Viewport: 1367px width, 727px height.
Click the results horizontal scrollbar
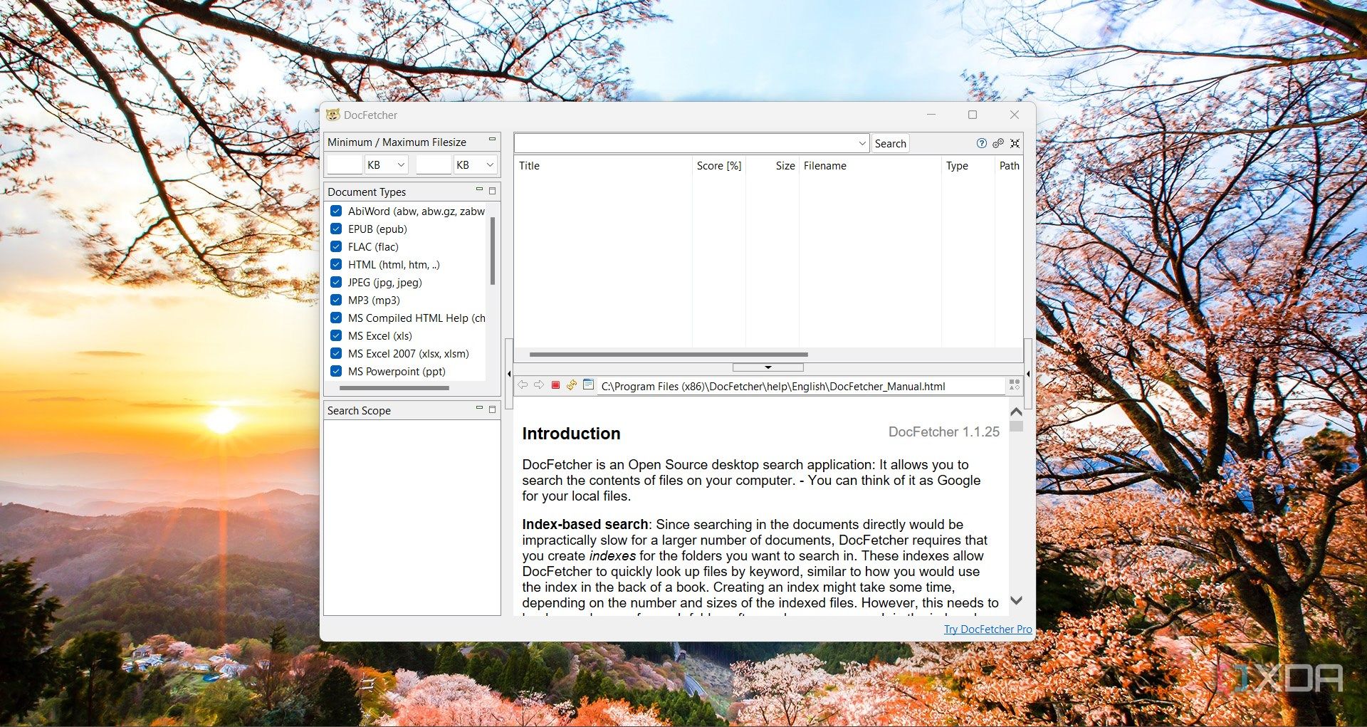pos(669,354)
